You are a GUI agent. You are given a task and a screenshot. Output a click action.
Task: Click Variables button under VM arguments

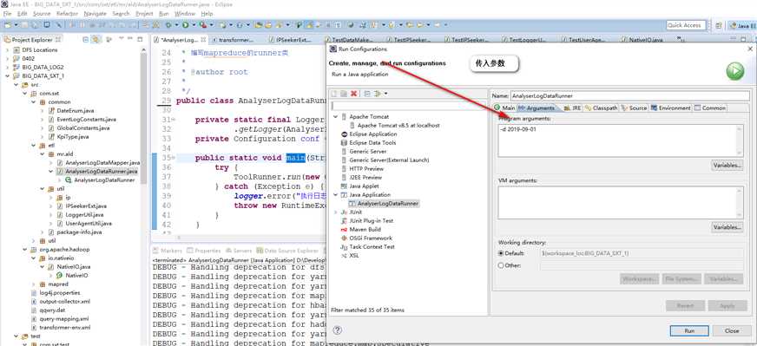[727, 227]
